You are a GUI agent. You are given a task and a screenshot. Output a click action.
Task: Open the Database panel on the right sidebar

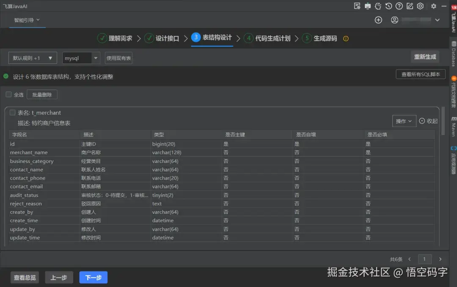tap(454, 55)
